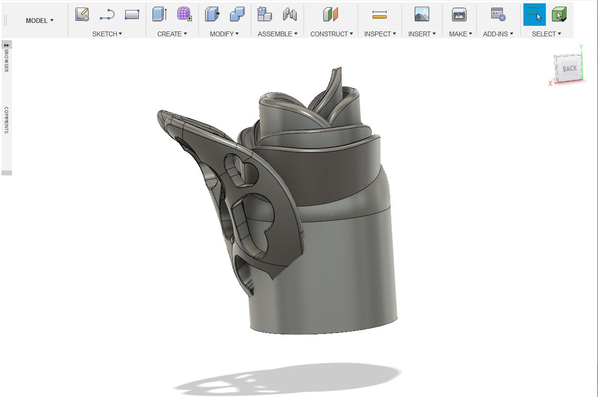Select the Press Pull tool

tap(212, 15)
